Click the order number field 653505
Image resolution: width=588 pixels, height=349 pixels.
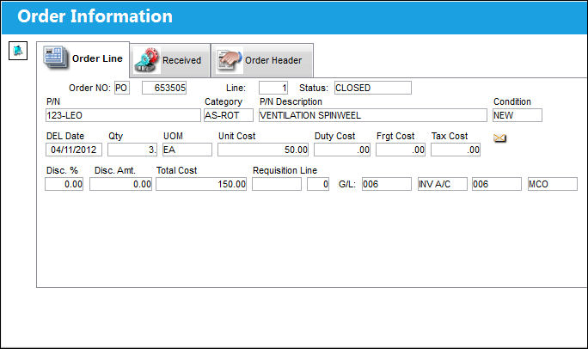tap(164, 88)
